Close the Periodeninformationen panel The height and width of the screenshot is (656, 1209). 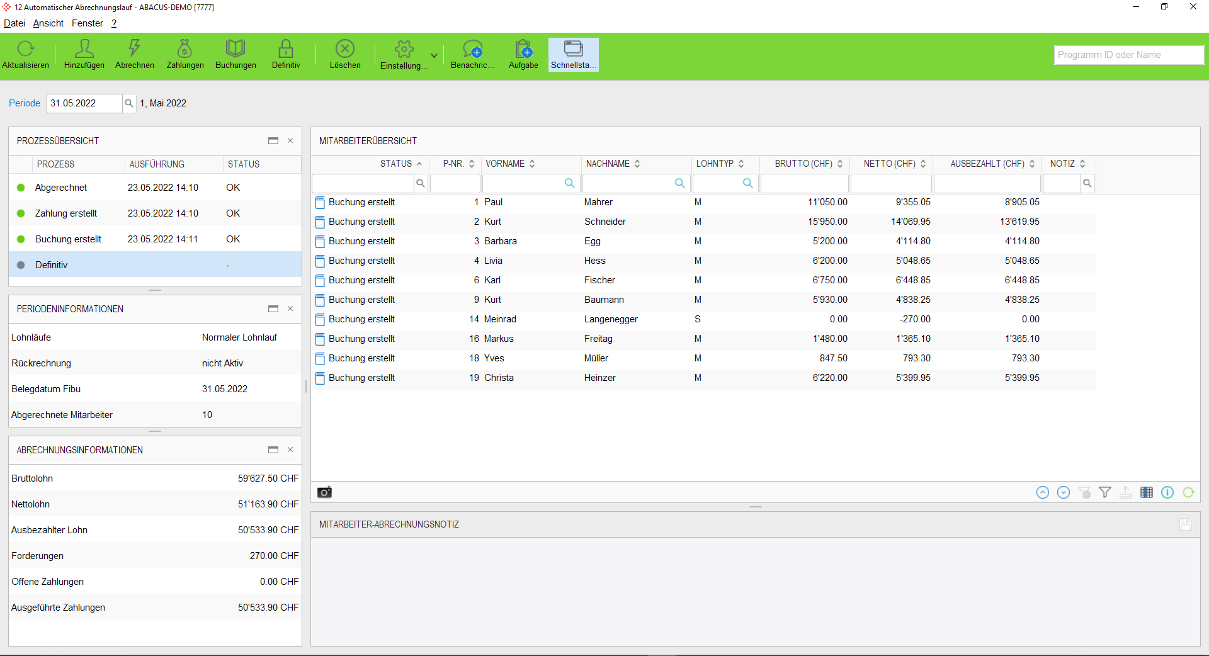pyautogui.click(x=290, y=308)
